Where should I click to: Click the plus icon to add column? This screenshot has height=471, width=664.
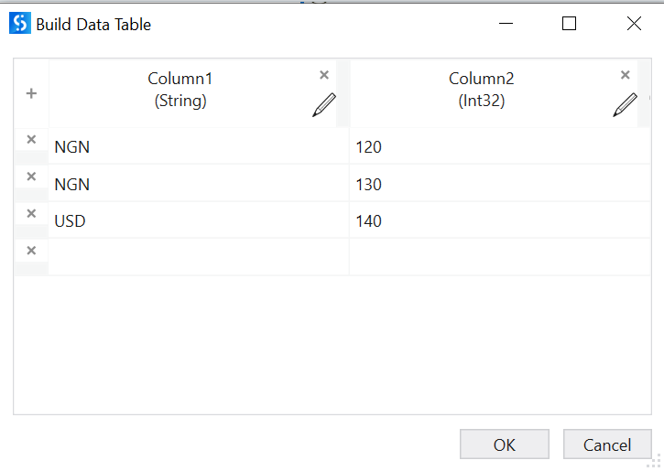(x=31, y=93)
